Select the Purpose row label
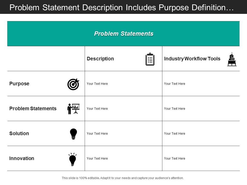This screenshot has width=247, height=185. click(19, 84)
